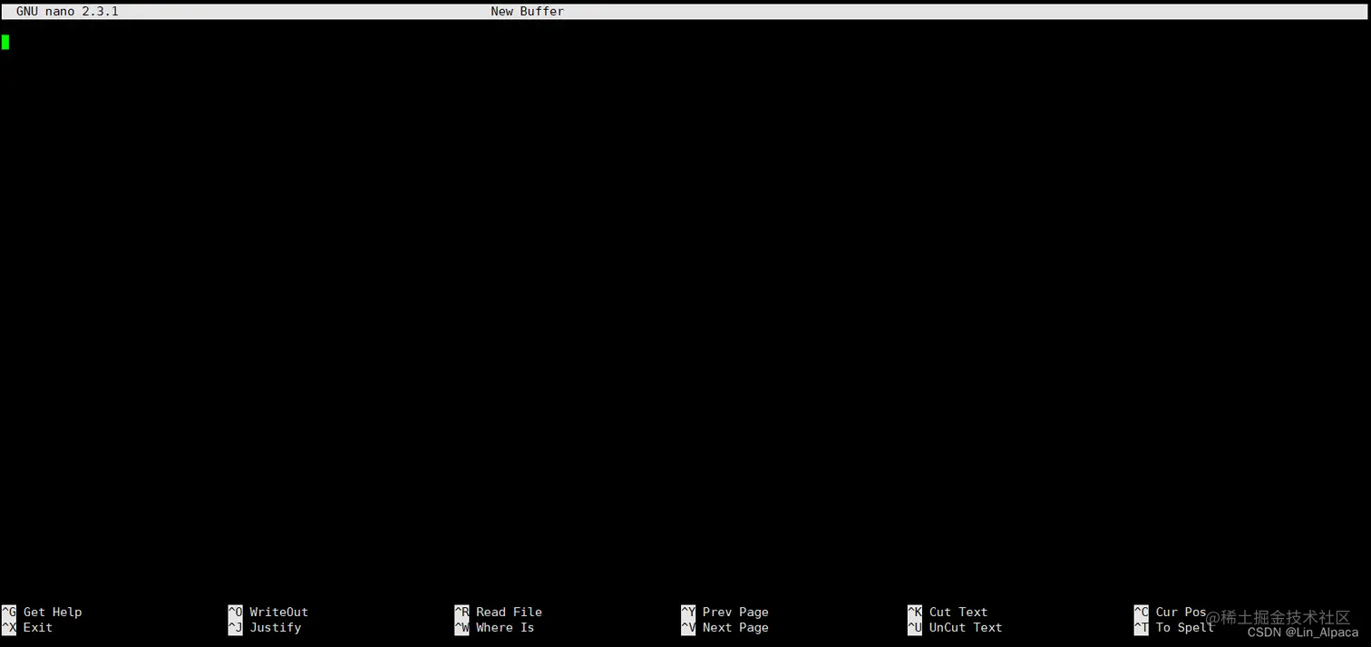1371x647 pixels.
Task: Click the ^V Next Page shortcut
Action: (724, 627)
